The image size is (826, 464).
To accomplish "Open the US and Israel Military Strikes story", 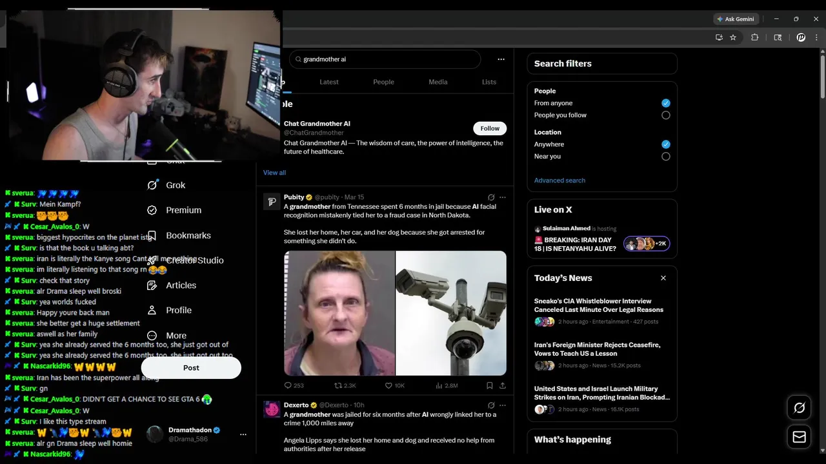I will [x=601, y=398].
